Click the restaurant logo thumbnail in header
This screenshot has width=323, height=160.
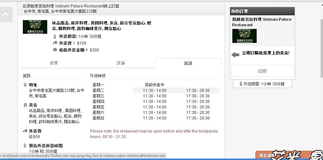click(x=35, y=27)
